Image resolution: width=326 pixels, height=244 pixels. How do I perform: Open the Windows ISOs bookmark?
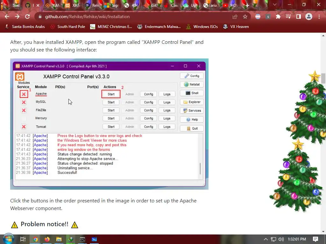pos(202,27)
